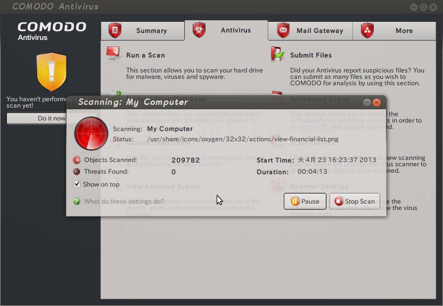Open the Run a Scan section

(x=145, y=55)
